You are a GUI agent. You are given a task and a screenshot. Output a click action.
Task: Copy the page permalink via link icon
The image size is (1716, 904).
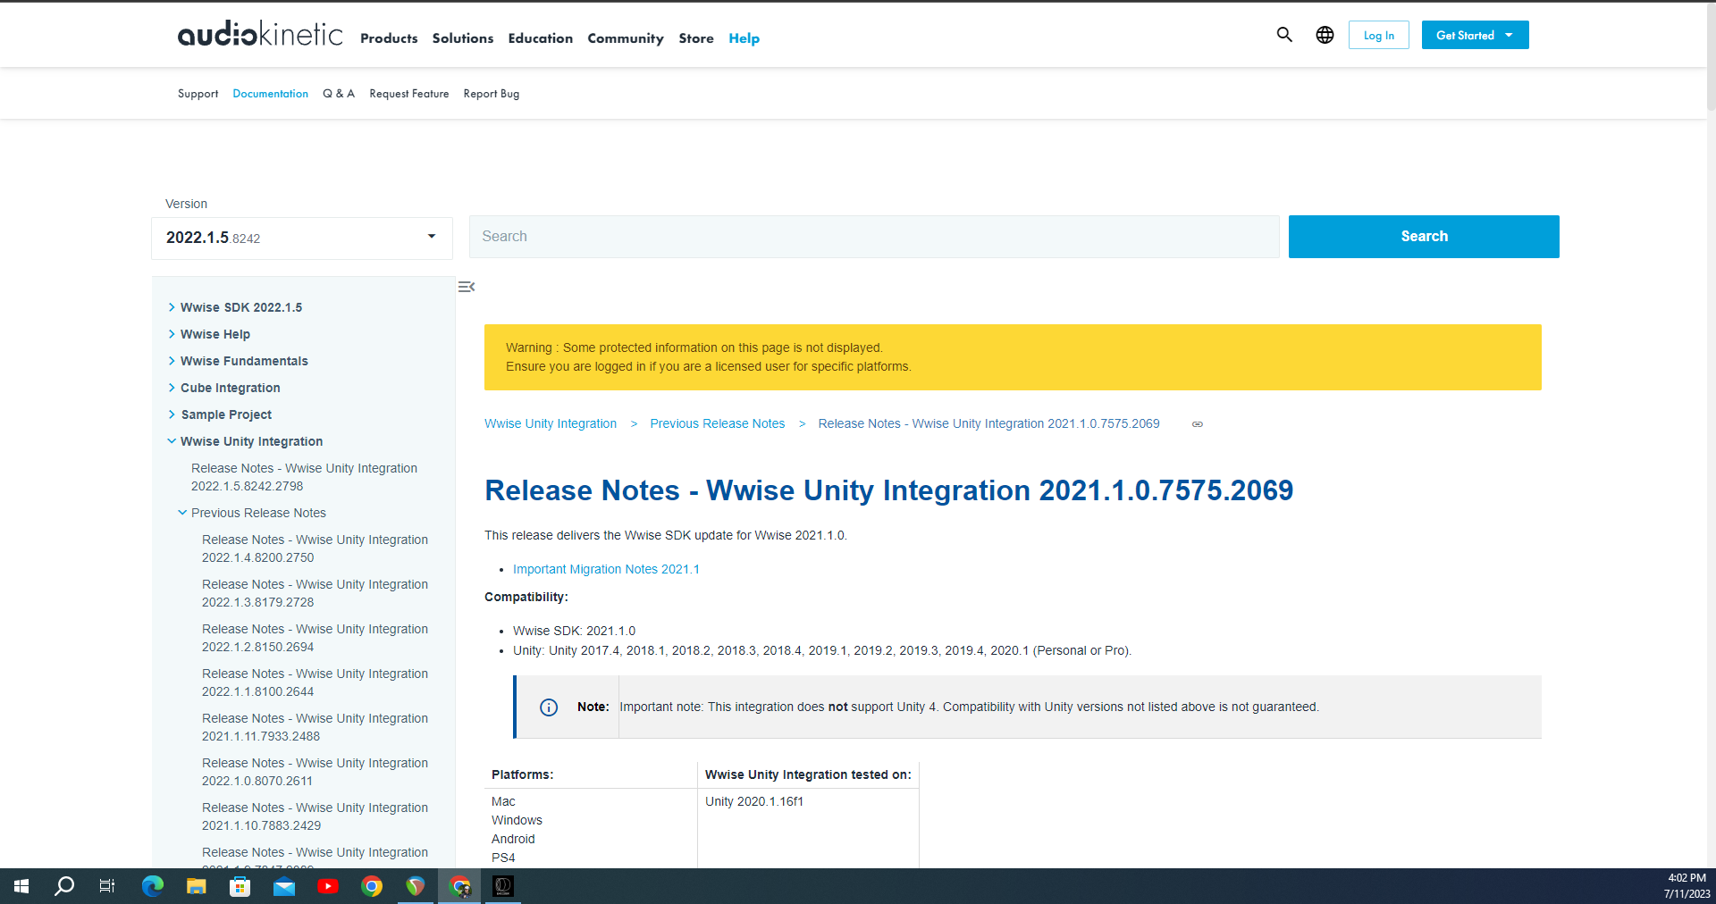pyautogui.click(x=1198, y=424)
